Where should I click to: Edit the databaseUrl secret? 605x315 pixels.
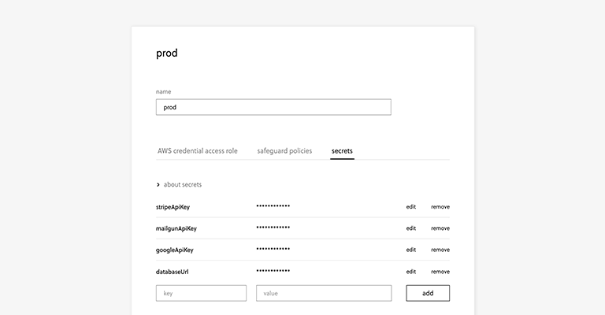click(410, 271)
